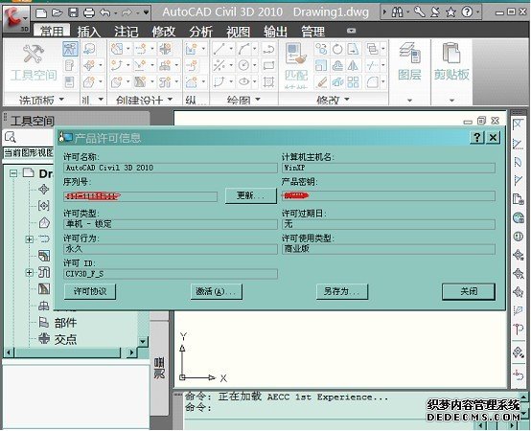Click the 当前图形视图 dropdown in Toolspace
The height and width of the screenshot is (431, 531).
click(x=29, y=152)
